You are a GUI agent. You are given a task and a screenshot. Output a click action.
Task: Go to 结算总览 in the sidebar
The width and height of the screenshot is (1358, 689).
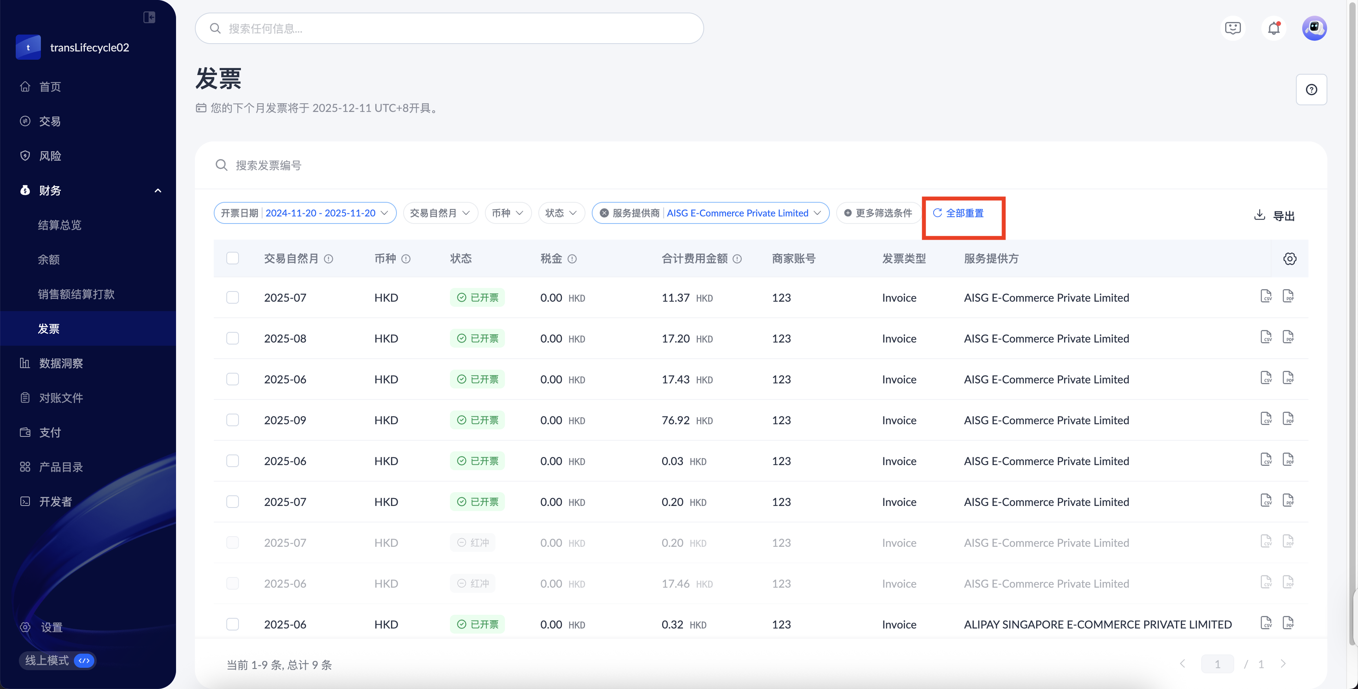coord(60,225)
